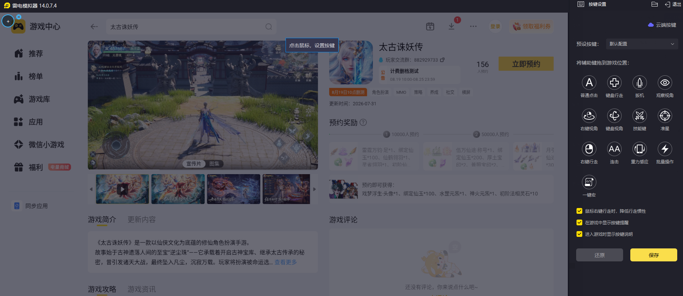Screen dimensions: 683x296
Task: Toggle 鼠标右键行走时,降低行走惯性 checkbox
Action: point(579,211)
